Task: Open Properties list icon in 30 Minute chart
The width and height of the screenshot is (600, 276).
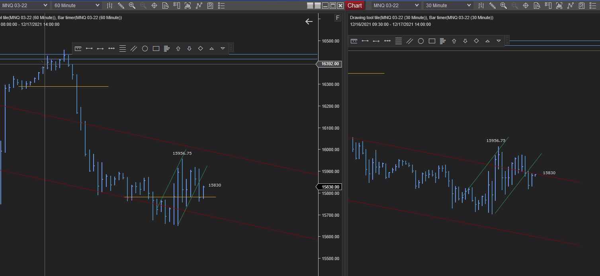Action: click(x=593, y=6)
